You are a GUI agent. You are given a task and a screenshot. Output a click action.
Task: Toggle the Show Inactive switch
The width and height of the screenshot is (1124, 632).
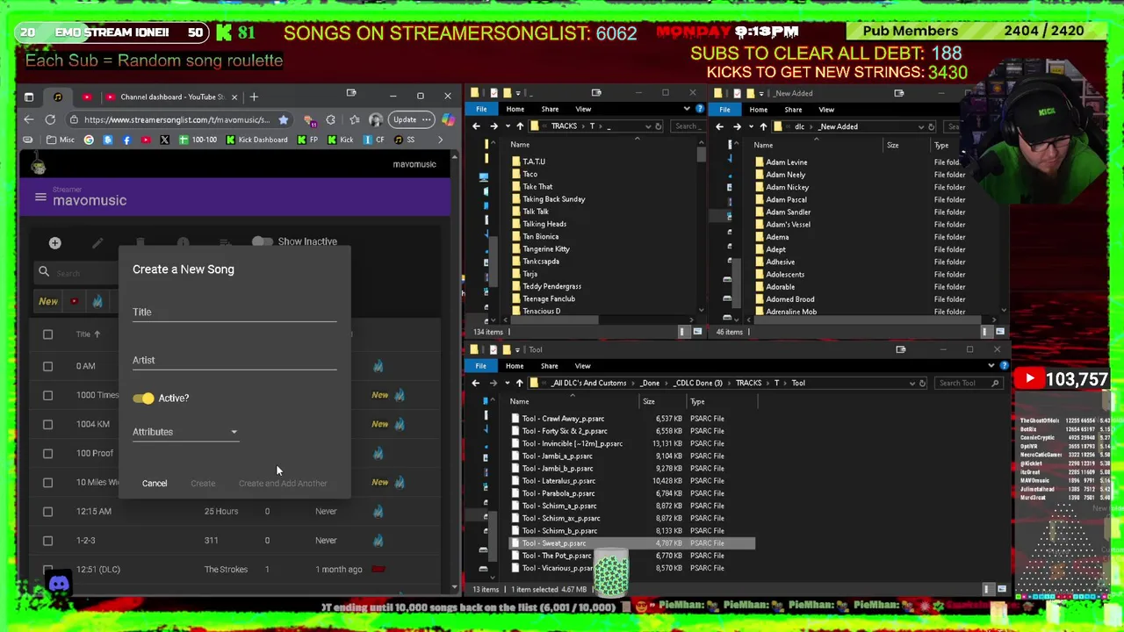[x=262, y=241]
